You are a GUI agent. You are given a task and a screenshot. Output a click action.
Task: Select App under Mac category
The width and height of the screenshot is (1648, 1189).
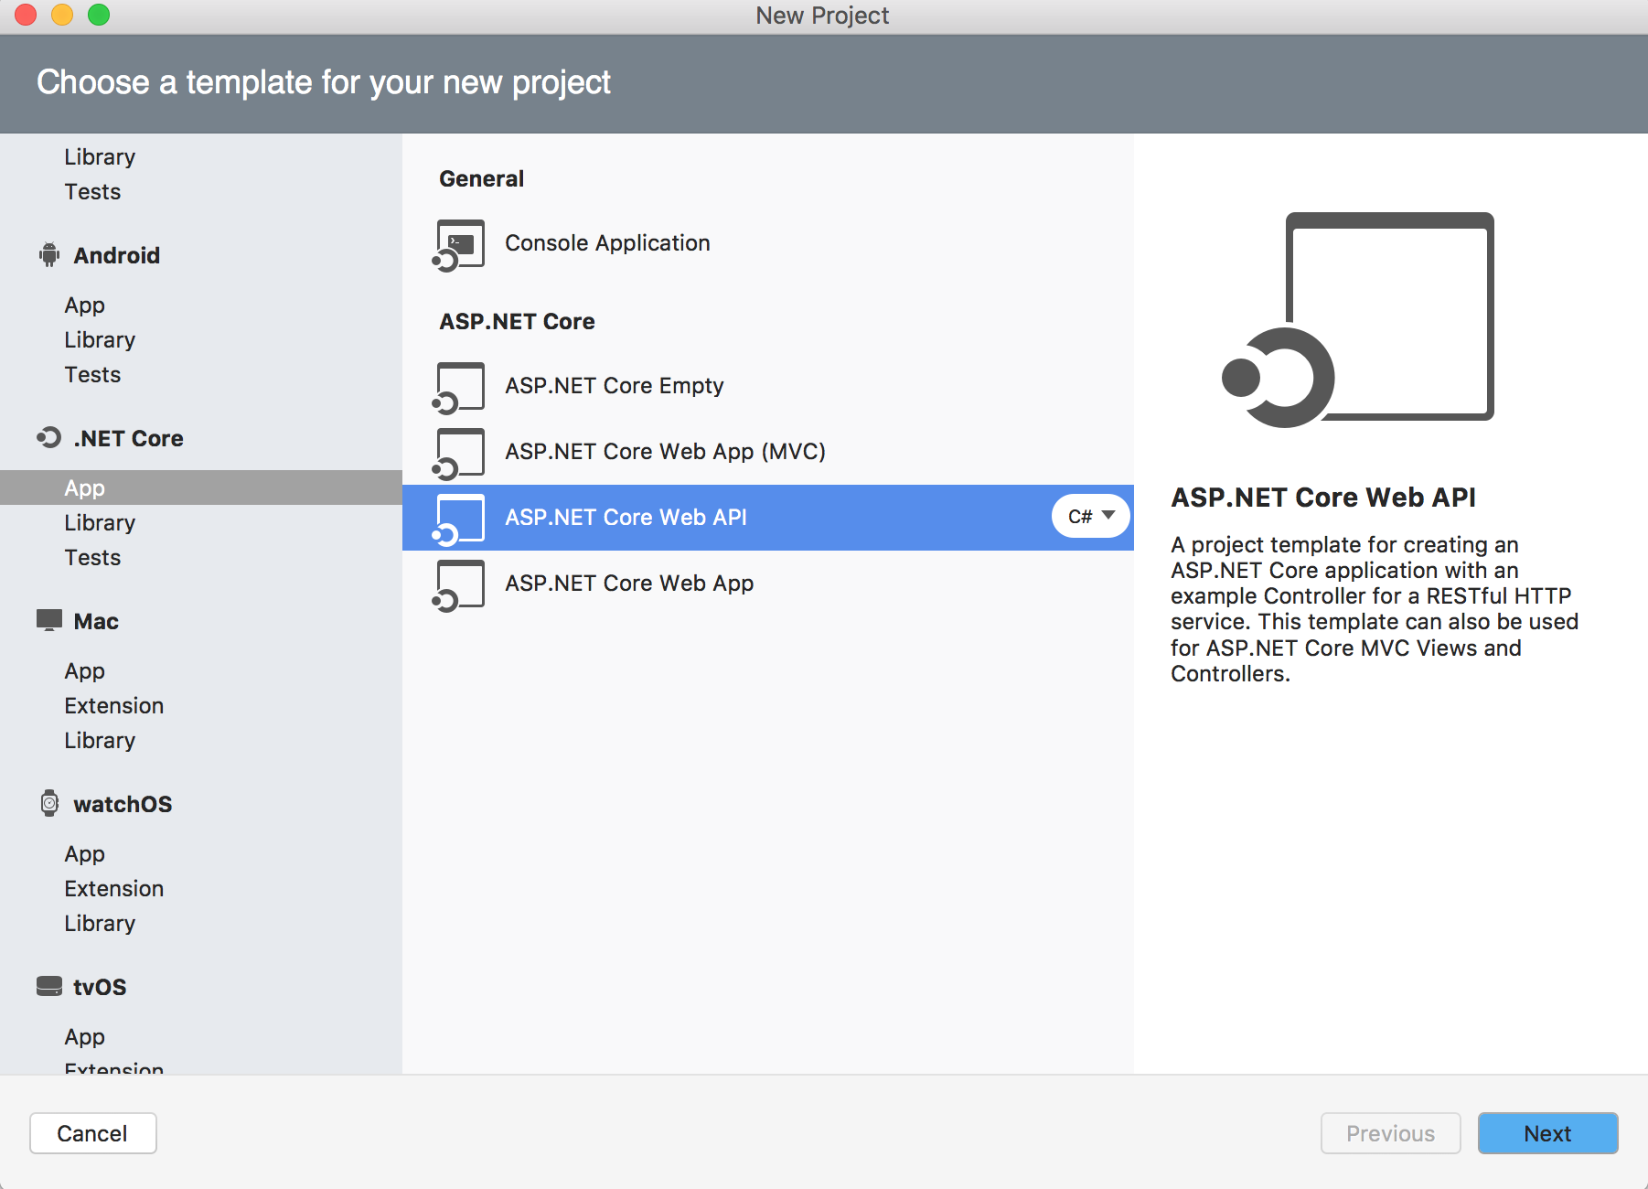pyautogui.click(x=85, y=671)
